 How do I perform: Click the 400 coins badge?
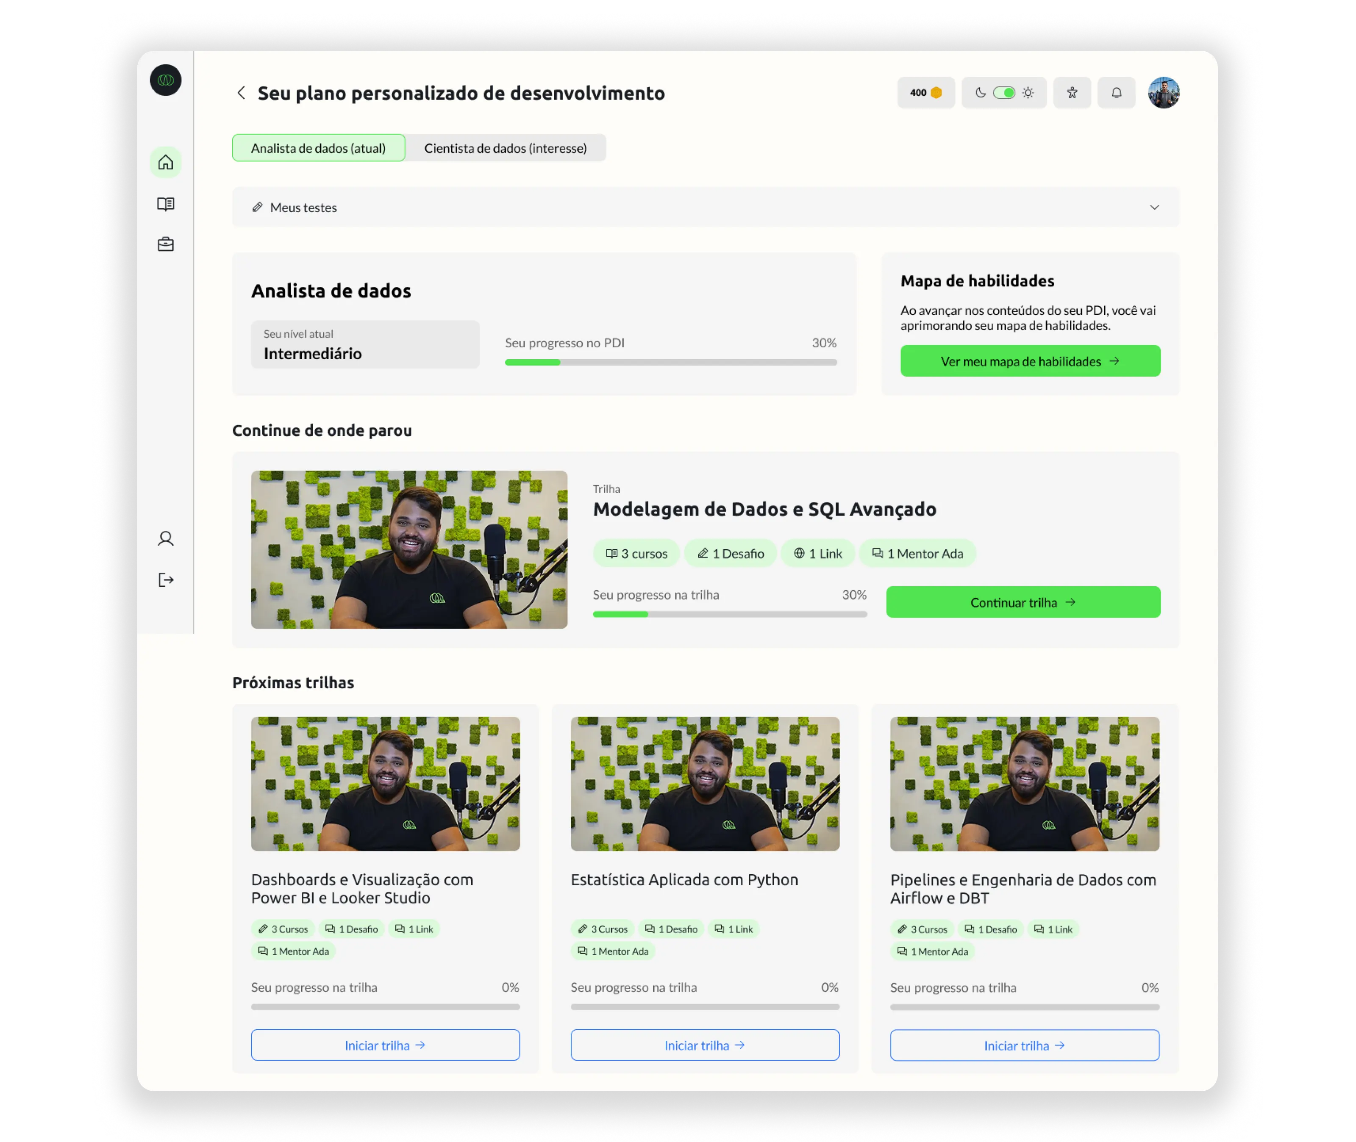pos(925,93)
